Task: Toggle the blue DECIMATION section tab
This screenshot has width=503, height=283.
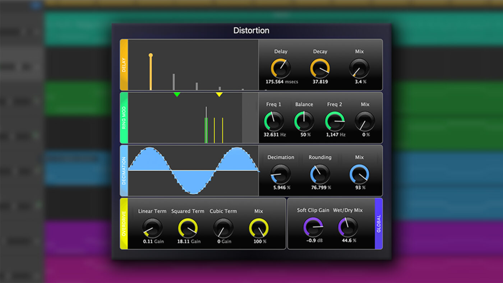Action: 124,171
